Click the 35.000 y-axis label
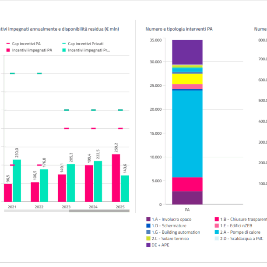This screenshot has width=267, height=267. point(156,40)
